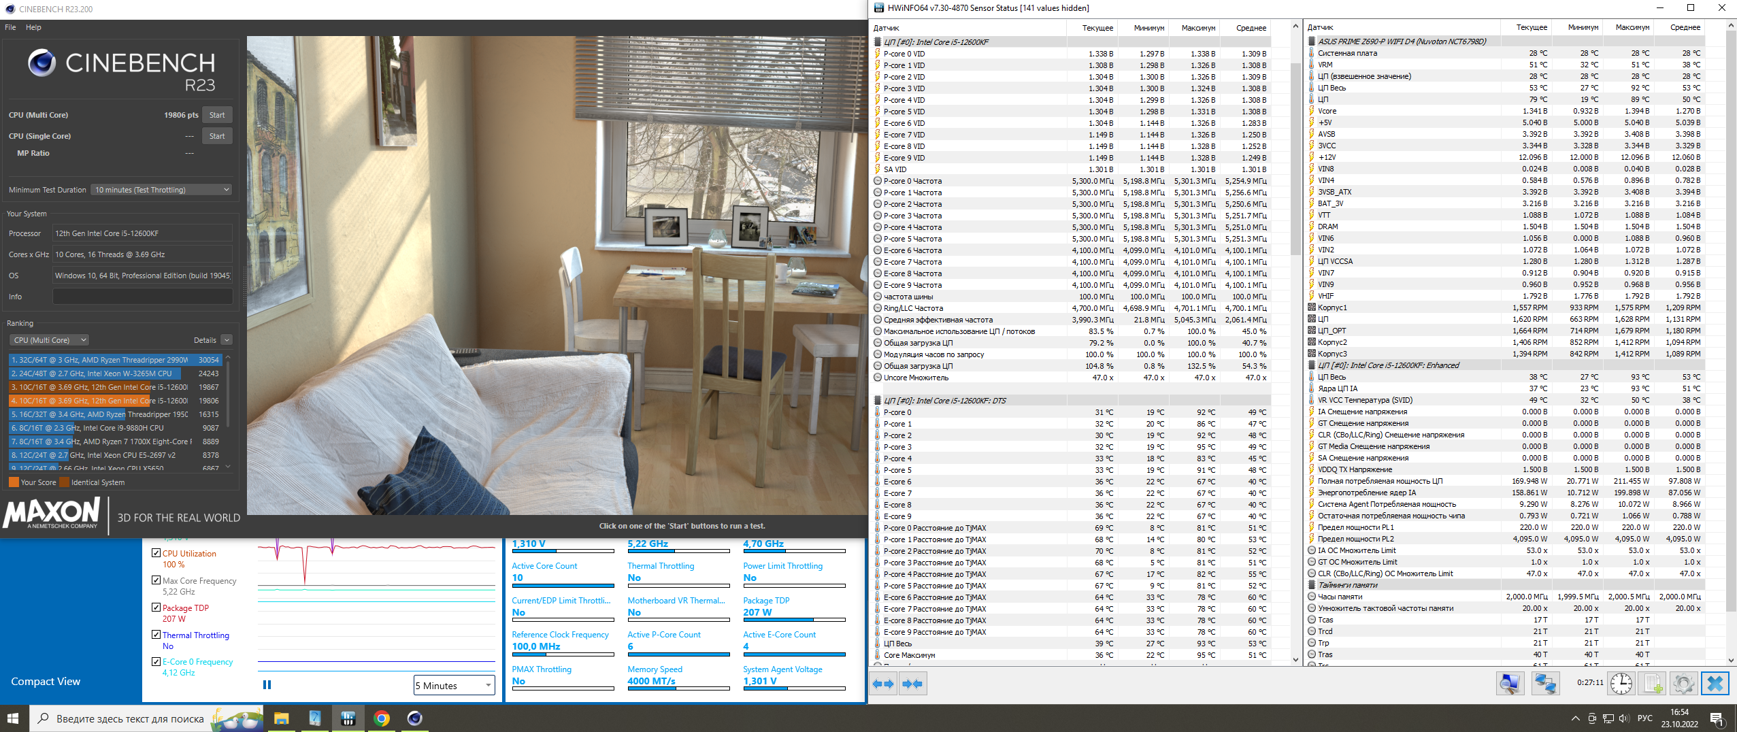Screen dimensions: 1737x732
Task: Toggle Thermal Throttling graph checkbox
Action: pyautogui.click(x=156, y=635)
